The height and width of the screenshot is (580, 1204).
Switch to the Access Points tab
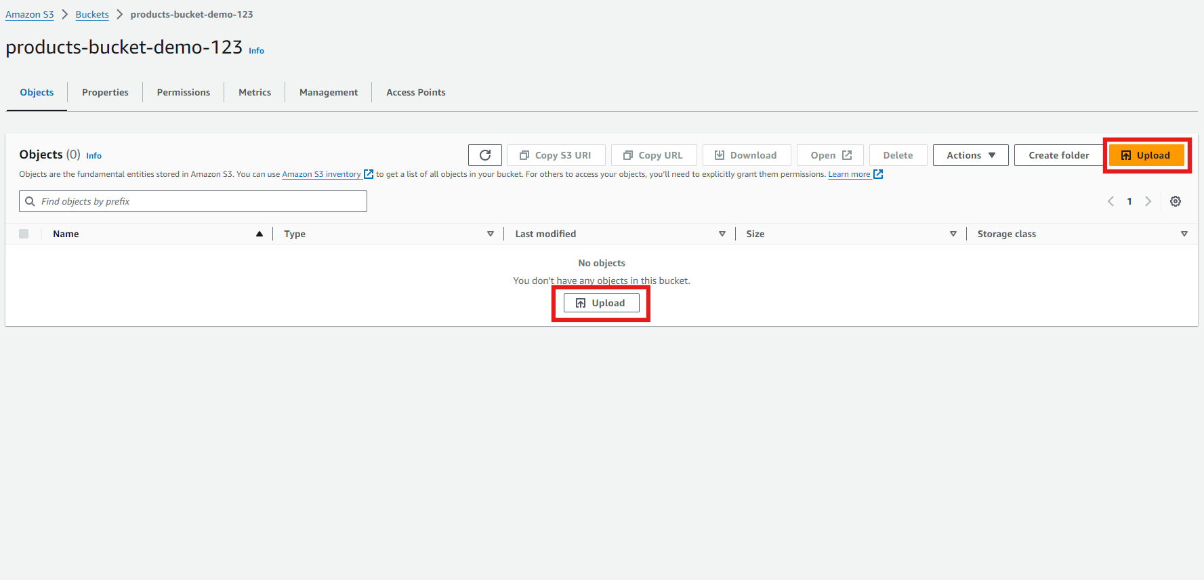[x=416, y=92]
